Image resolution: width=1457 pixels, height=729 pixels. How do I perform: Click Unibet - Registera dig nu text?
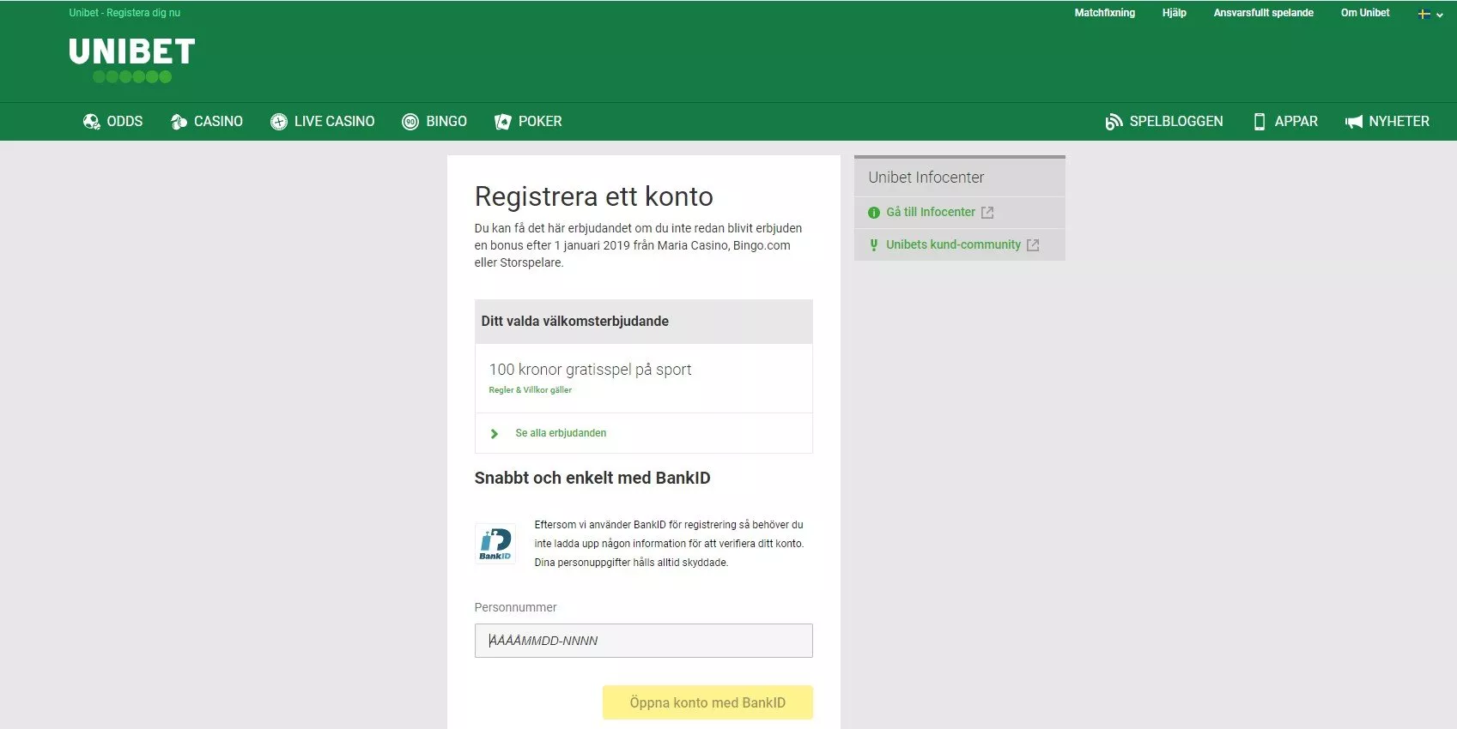(x=124, y=13)
